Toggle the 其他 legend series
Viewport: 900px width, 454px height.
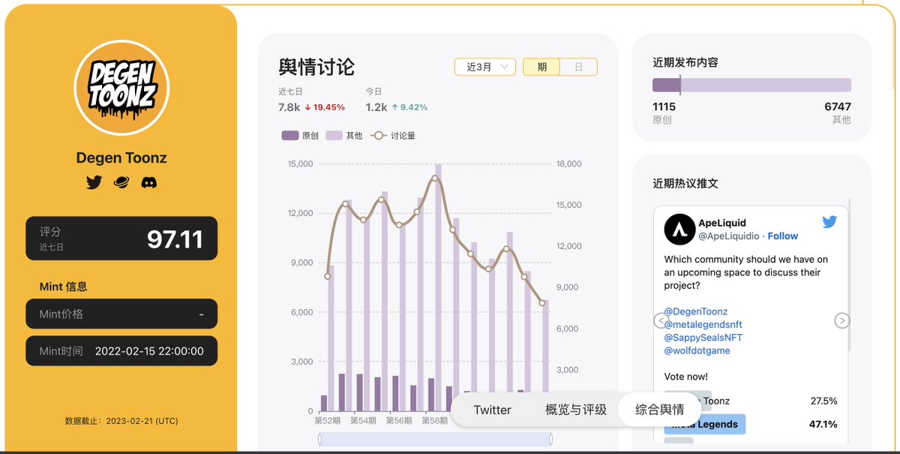tap(344, 136)
